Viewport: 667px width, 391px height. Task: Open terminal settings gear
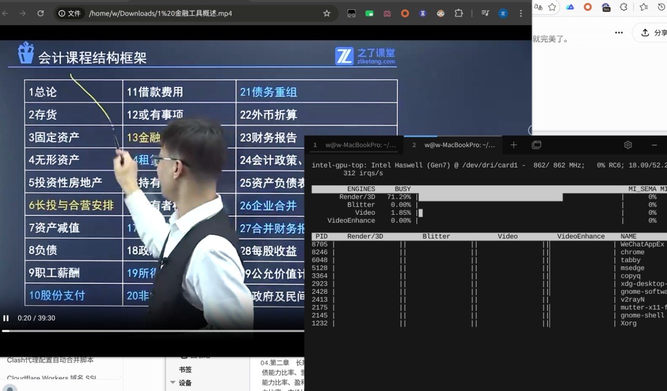click(x=628, y=145)
